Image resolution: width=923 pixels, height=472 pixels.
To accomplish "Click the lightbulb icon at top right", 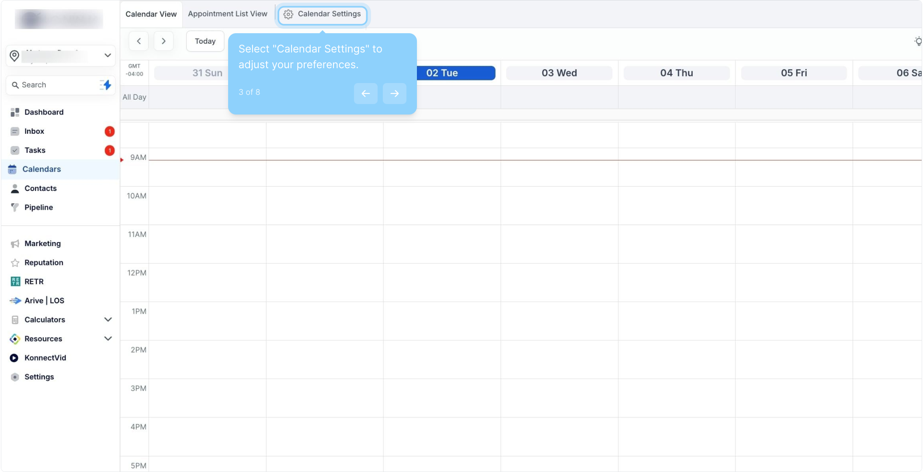I will 918,41.
